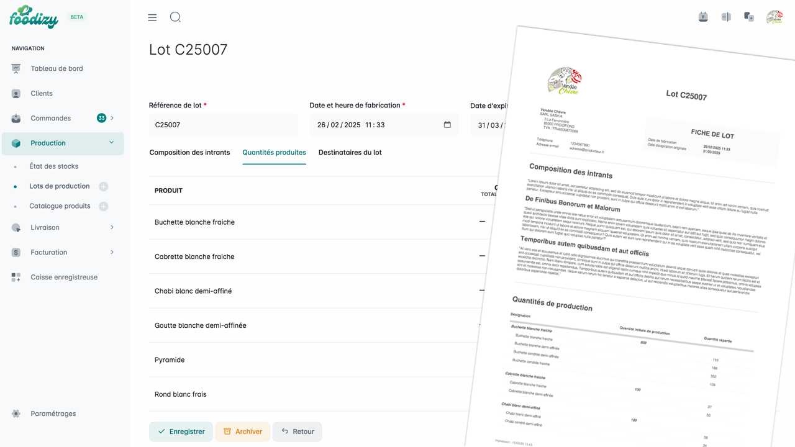Switch to Destinataires du lot tab
Viewport: 795px width, 447px height.
pos(350,152)
